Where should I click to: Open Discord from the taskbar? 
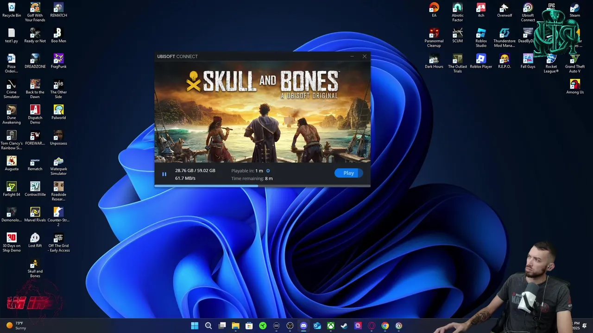[x=303, y=326]
